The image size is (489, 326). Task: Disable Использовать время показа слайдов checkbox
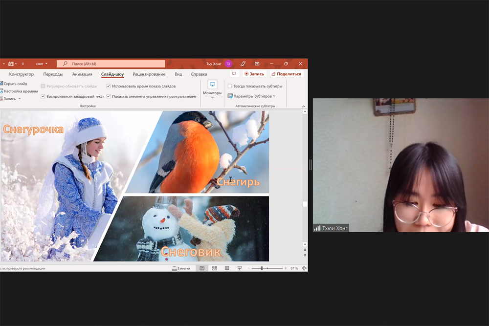(x=108, y=86)
